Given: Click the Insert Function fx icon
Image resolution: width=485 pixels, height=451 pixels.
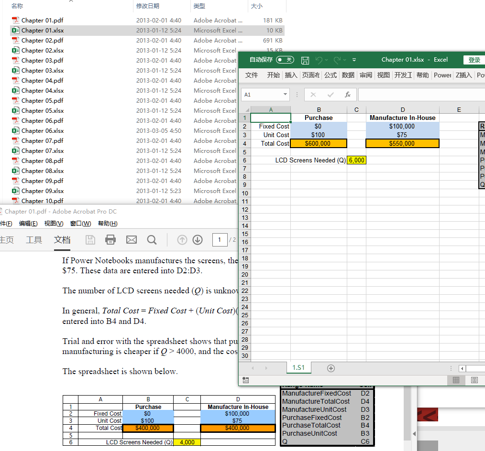Looking at the screenshot, I should (x=348, y=95).
